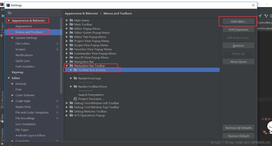The image size is (272, 146).
Task: Open Font settings under Editor
Action: click(x=19, y=90)
